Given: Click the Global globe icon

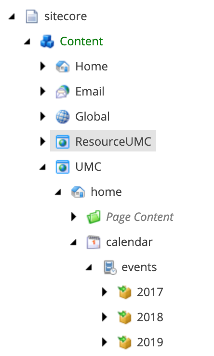Looking at the screenshot, I should [62, 116].
